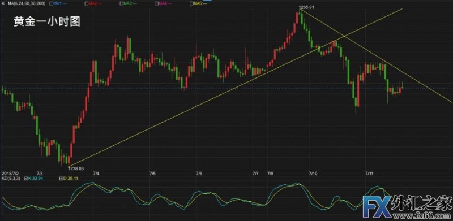Click the 7/11 date axis label

click(x=370, y=174)
